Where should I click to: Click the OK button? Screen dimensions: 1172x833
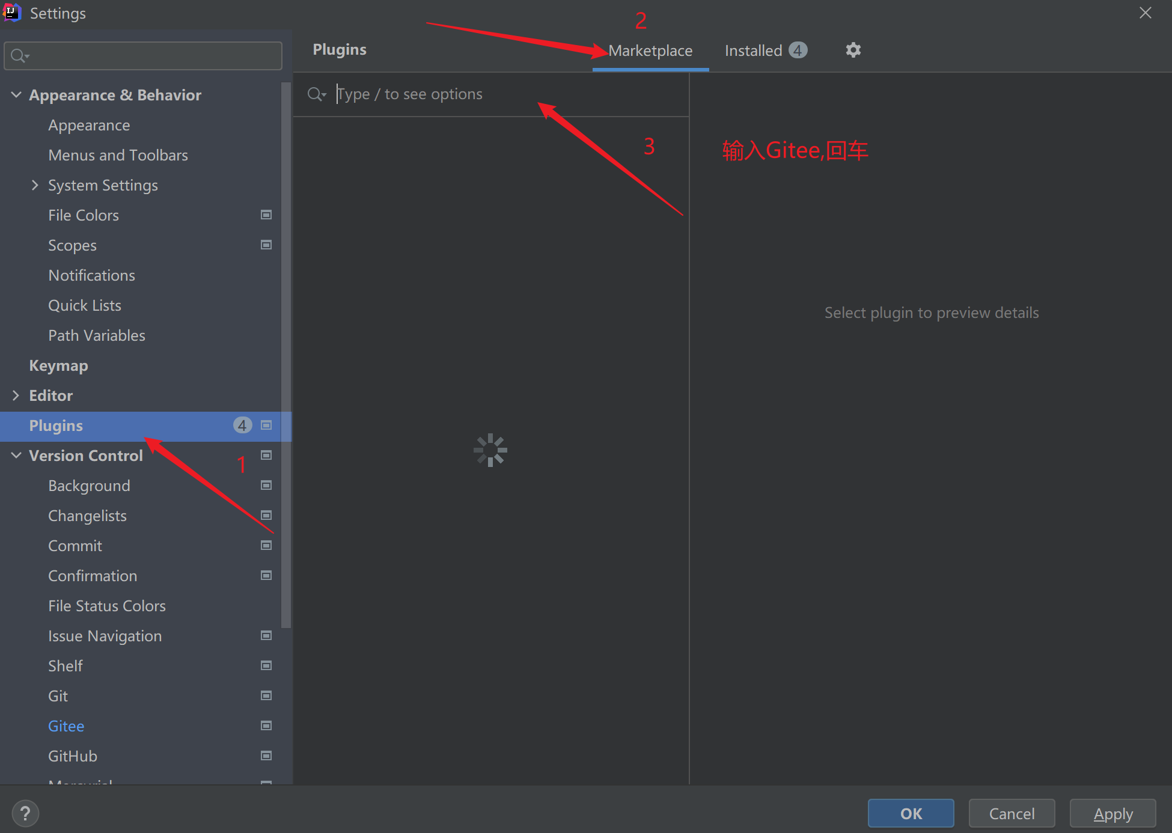[x=911, y=814]
